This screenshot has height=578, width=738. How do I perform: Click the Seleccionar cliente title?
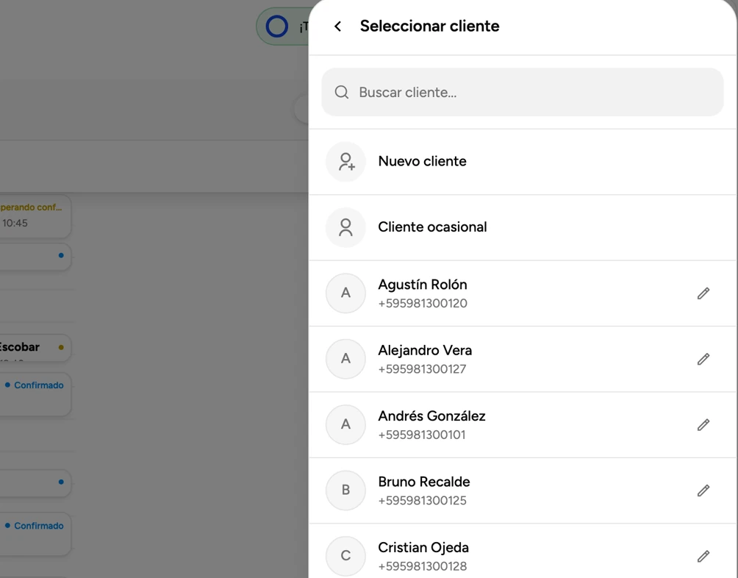click(430, 26)
